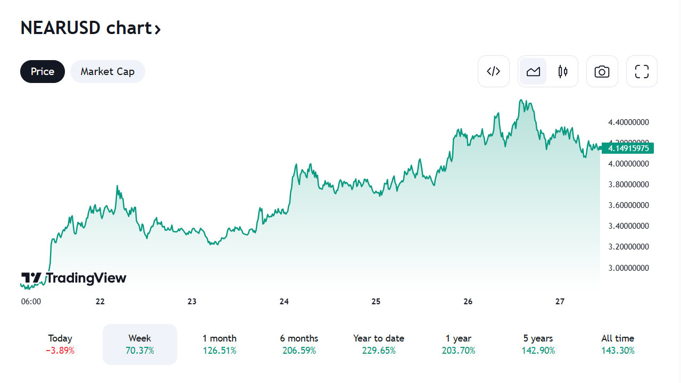Pick the All time range
Screen dimensions: 681x383
(618, 344)
